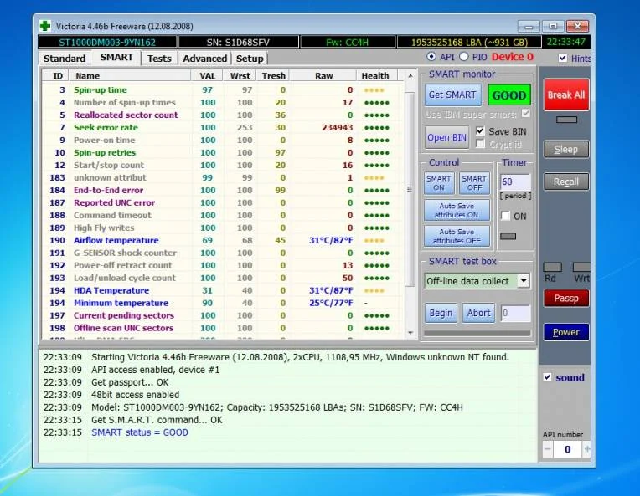Screen dimensions: 640x496
Task: Select the Reallocated sector count row
Action: click(x=126, y=115)
